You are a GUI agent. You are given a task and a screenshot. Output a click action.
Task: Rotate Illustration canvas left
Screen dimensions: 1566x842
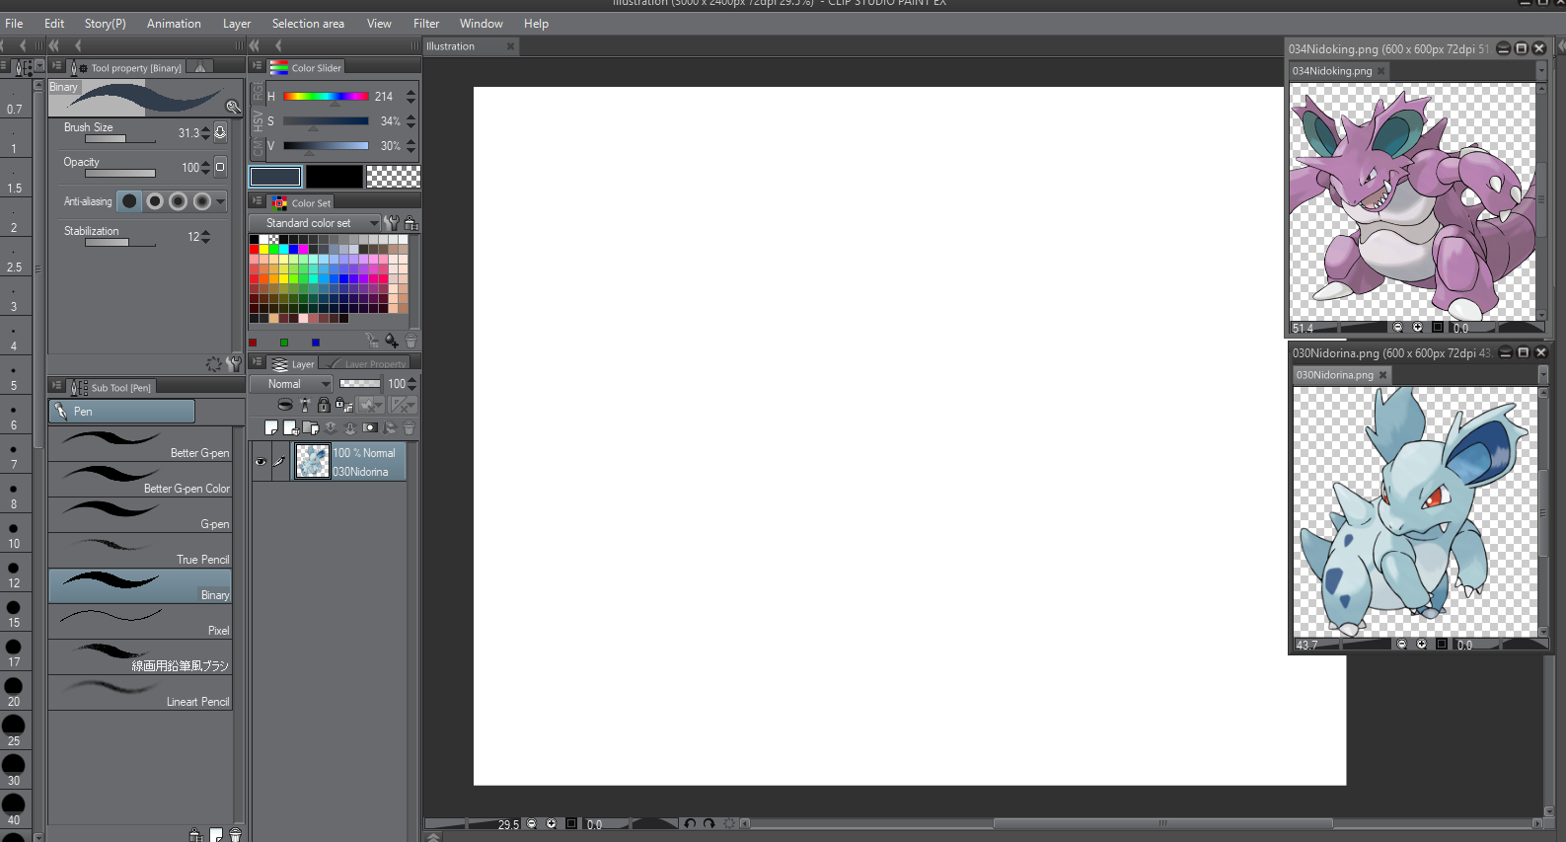tap(690, 823)
